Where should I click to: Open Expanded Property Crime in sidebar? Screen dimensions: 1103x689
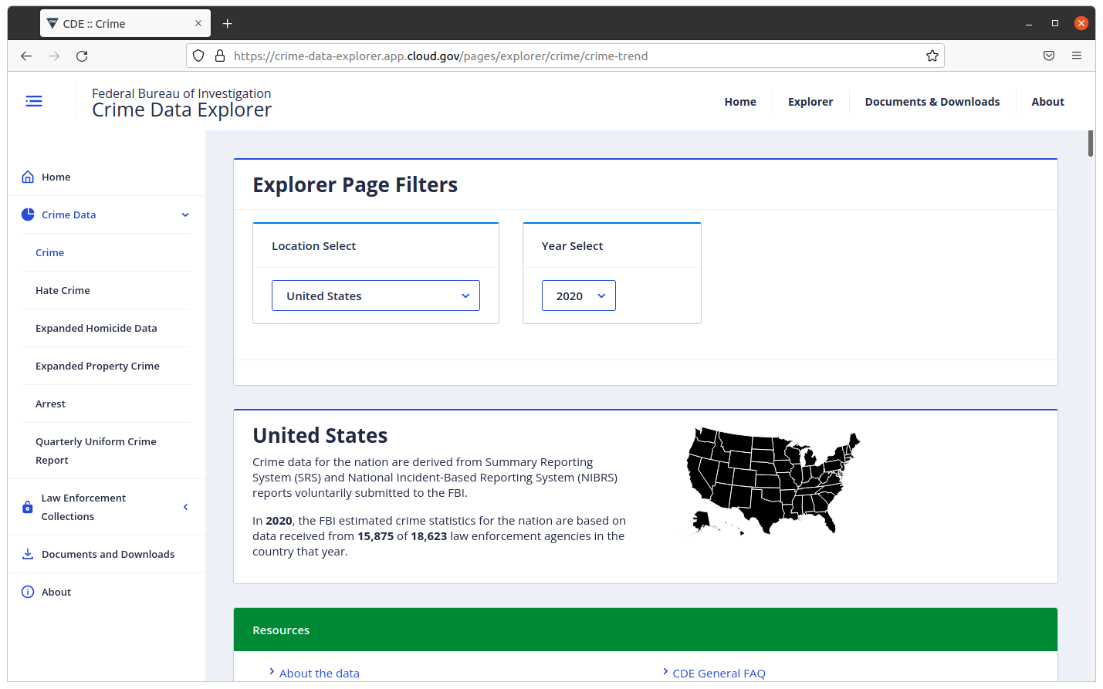(x=97, y=366)
